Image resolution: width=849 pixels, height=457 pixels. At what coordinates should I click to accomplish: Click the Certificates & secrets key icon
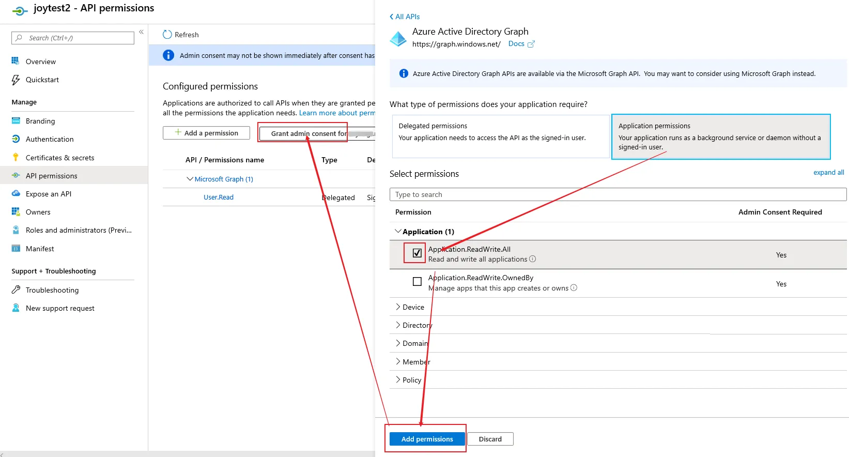coord(16,158)
